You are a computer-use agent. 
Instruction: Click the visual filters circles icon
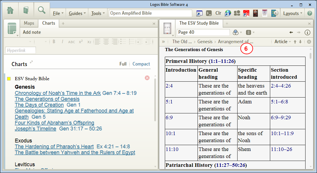pyautogui.click(x=235, y=32)
